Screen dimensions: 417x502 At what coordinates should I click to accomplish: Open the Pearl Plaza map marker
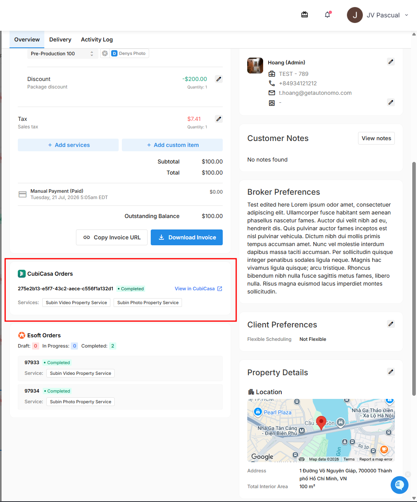tap(258, 412)
